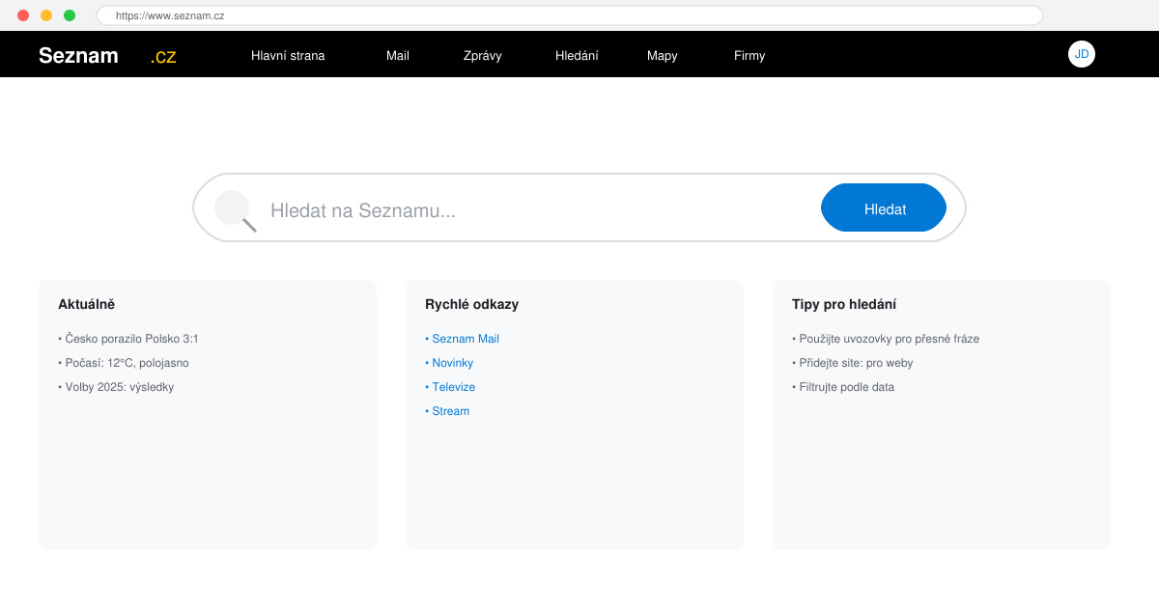Open the Stream quick link
Screen dimensions: 1159x608
447,411
